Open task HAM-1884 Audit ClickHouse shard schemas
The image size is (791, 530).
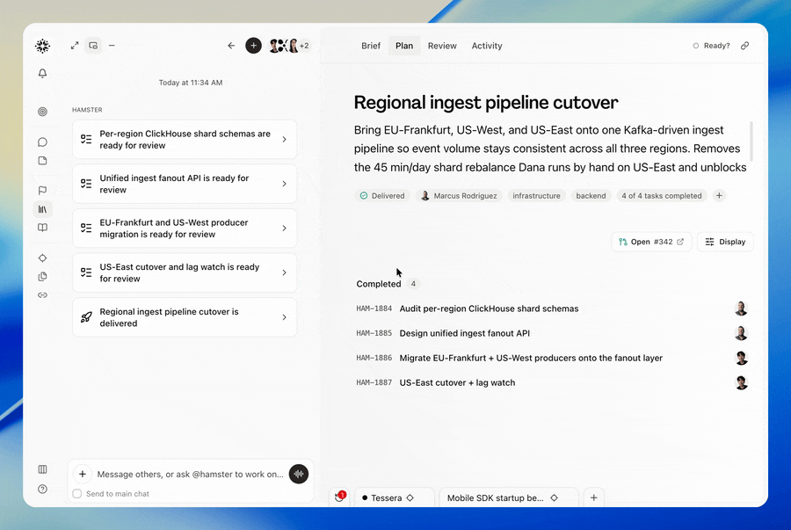(x=552, y=309)
